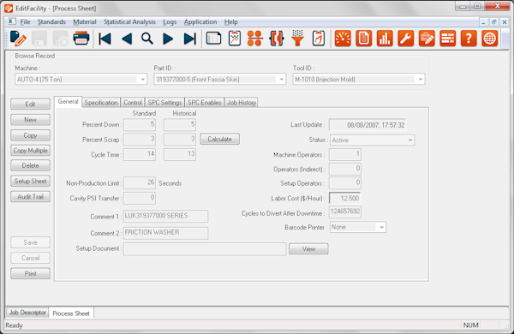514x334 pixels.
Task: Click the orange document pages icon
Action: [x=364, y=39]
